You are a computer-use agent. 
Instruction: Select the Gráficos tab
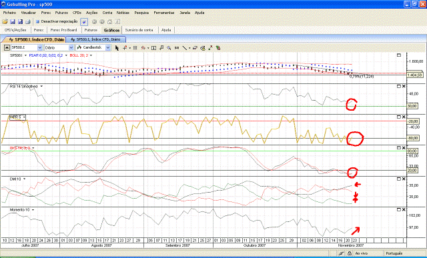(x=111, y=30)
